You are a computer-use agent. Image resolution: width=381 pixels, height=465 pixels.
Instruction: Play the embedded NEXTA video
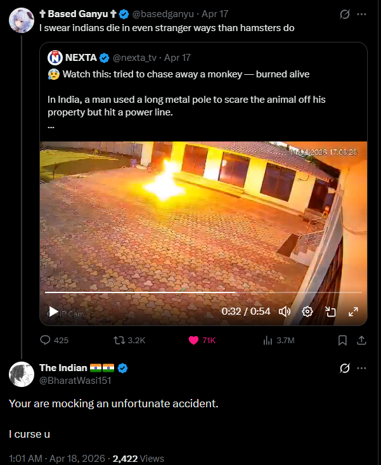(x=53, y=311)
